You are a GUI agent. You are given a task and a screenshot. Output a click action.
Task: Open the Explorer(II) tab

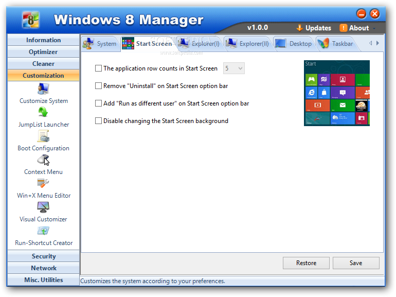click(248, 43)
